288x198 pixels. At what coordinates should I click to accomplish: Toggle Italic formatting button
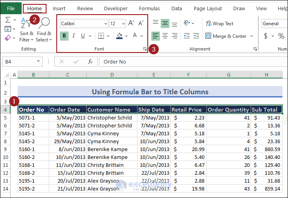click(73, 36)
